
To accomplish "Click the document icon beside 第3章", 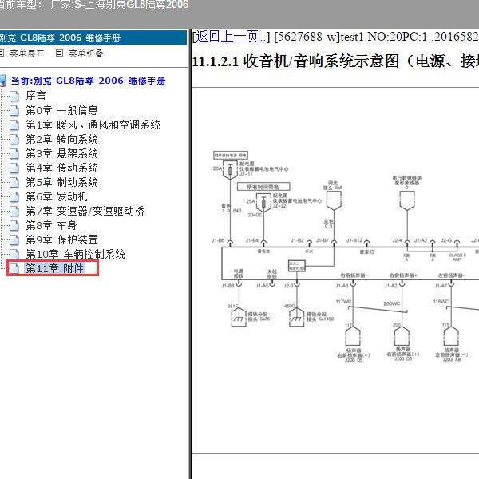I will (14, 153).
